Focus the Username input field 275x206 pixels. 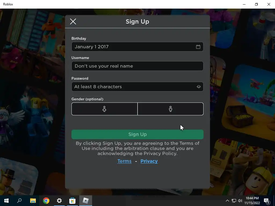pos(137,66)
